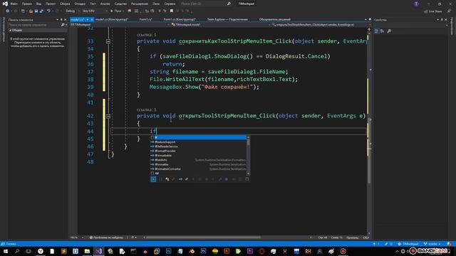456x256 pixels.
Task: Click the user account avatar
Action: [416, 4]
